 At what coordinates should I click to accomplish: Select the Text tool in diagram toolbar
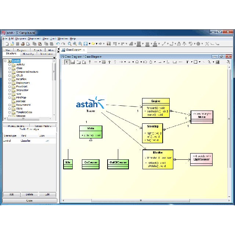pos(187,62)
